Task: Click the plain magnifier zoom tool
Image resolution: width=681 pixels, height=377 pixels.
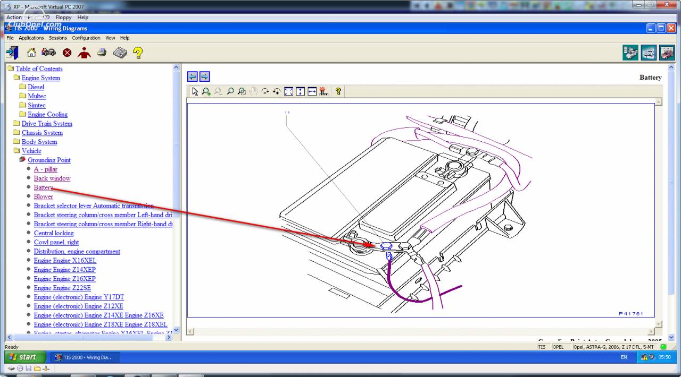Action: pyautogui.click(x=230, y=91)
